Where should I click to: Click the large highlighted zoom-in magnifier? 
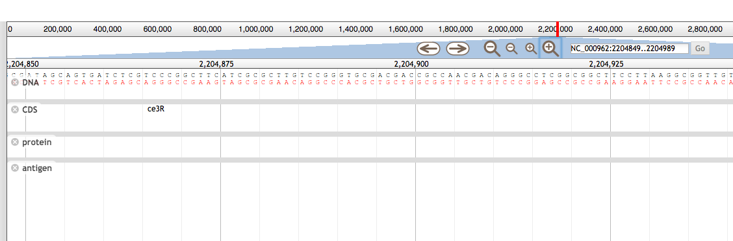[x=550, y=49]
